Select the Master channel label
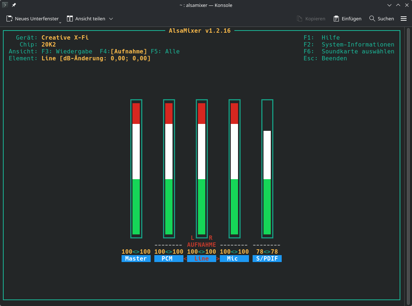Screen dimensions: 412x306 [136, 258]
